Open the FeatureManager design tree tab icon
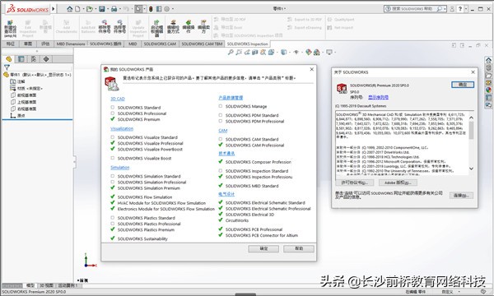The height and width of the screenshot is (296, 494). pyautogui.click(x=9, y=59)
